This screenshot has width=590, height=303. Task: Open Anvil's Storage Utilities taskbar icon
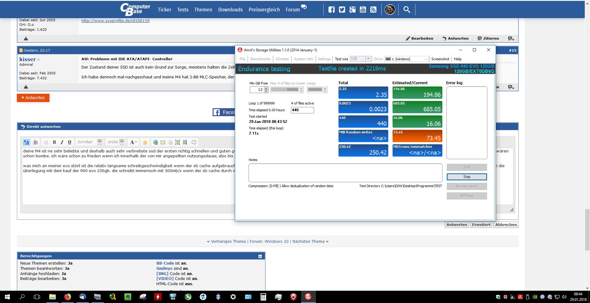[x=308, y=297]
